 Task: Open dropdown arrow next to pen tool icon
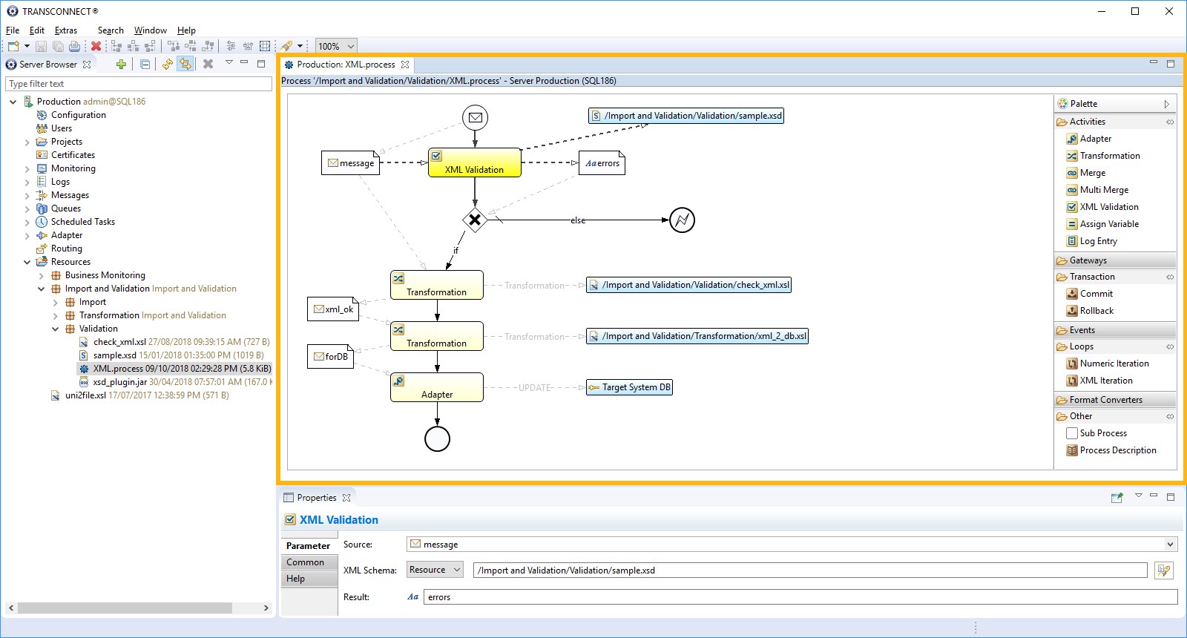[x=300, y=46]
